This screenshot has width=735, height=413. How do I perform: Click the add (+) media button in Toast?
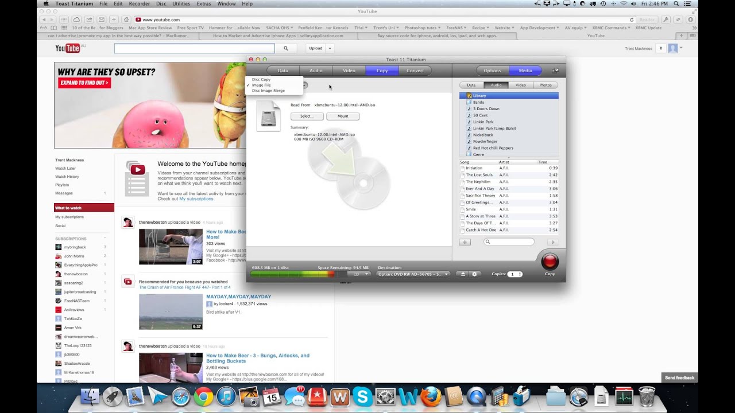[x=465, y=242]
